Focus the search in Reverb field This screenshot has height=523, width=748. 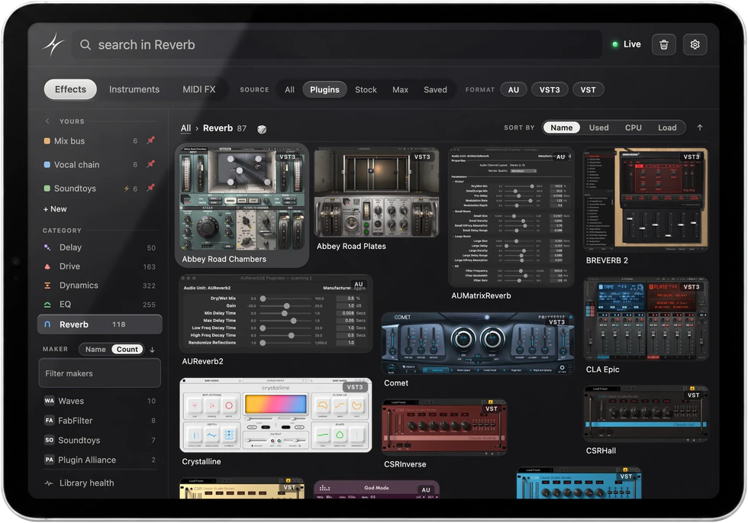pos(337,45)
